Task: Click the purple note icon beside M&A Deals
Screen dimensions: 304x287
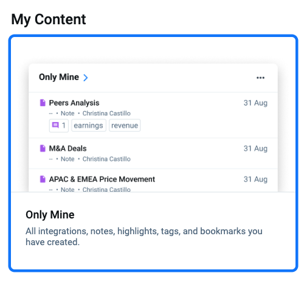Action: [43, 148]
